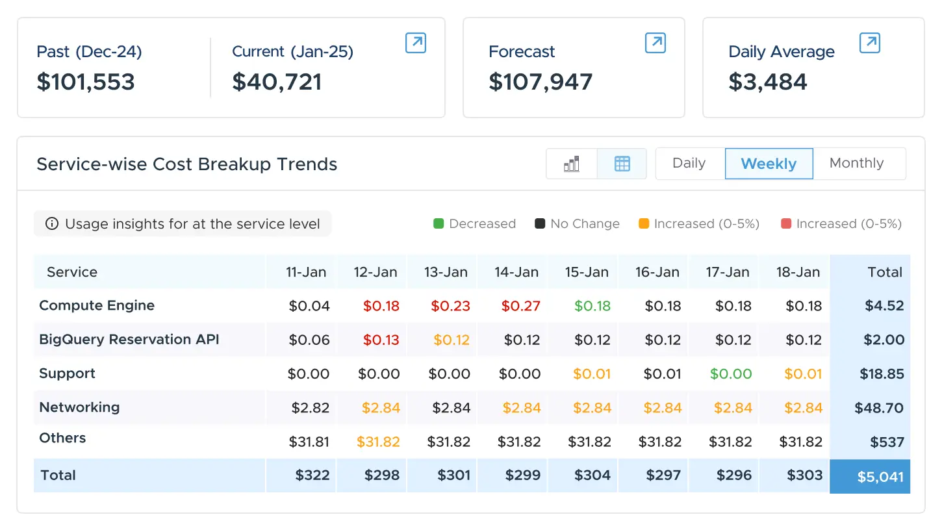
Task: Click the Total column header
Action: [x=885, y=272]
